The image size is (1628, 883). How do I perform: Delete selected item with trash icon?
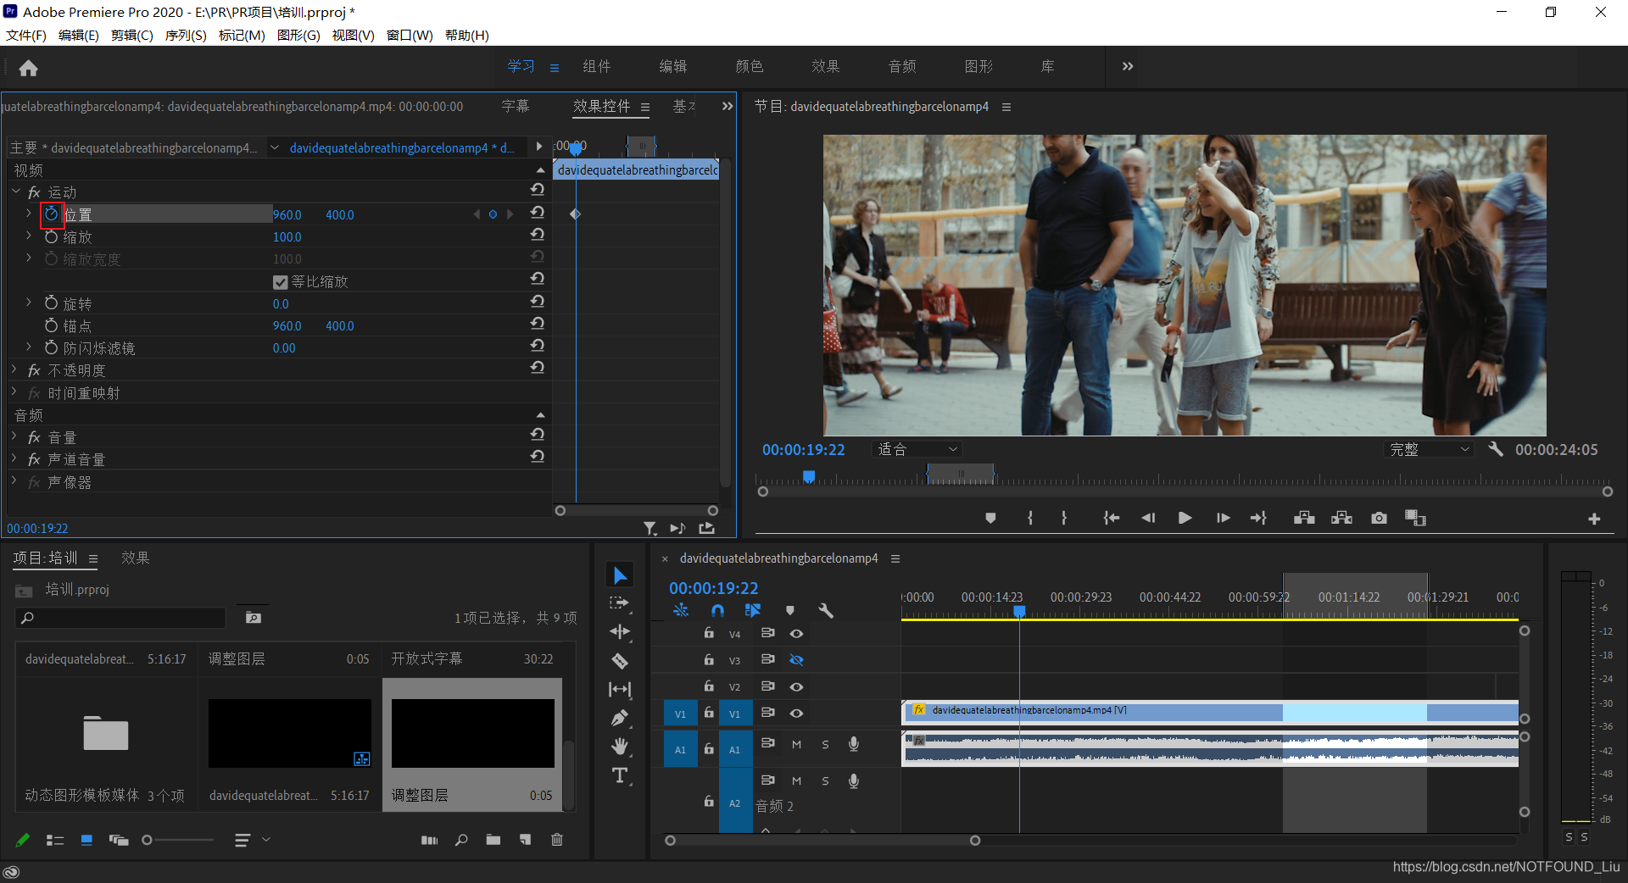click(557, 840)
